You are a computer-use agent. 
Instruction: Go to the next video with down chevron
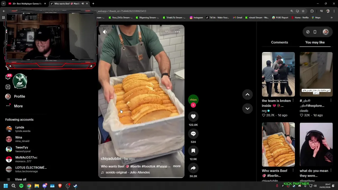(x=247, y=108)
